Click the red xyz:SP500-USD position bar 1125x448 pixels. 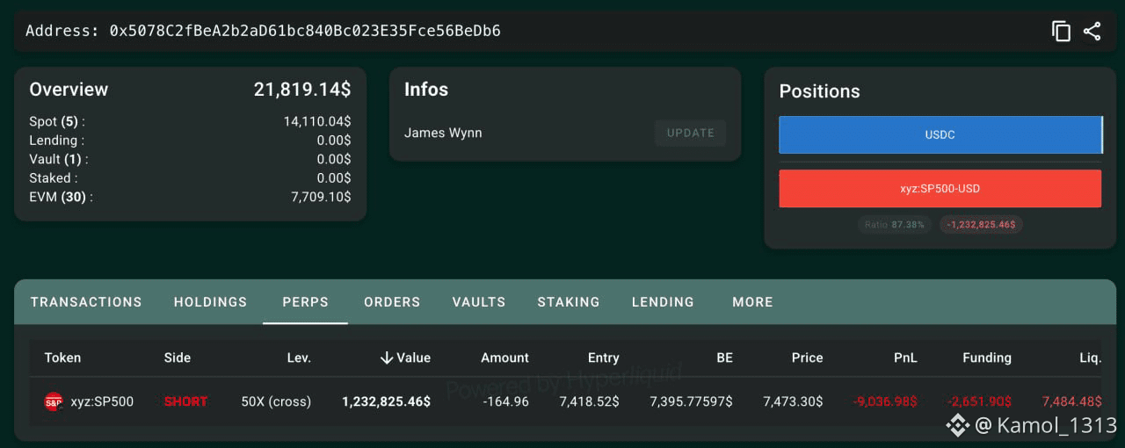point(940,189)
